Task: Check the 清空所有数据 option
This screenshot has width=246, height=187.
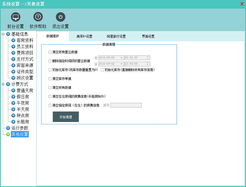Action: [x=50, y=87]
